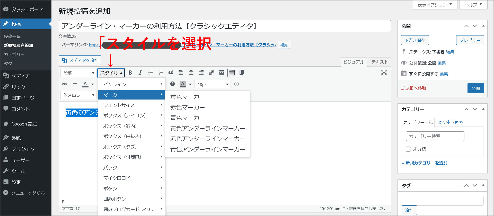Screen dimensions: 494x216
Task: Align text left
Action: pos(181,73)
